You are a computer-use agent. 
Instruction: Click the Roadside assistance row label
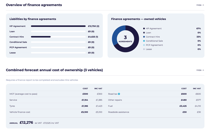point(118,112)
